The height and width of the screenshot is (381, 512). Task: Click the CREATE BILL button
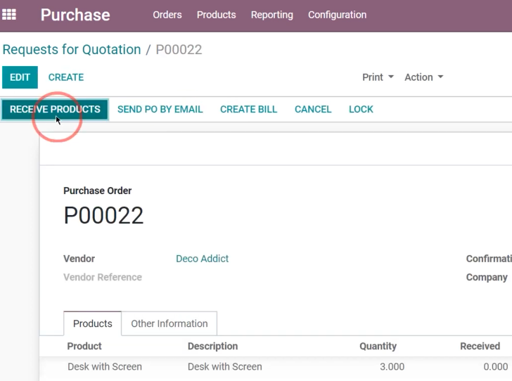point(248,110)
